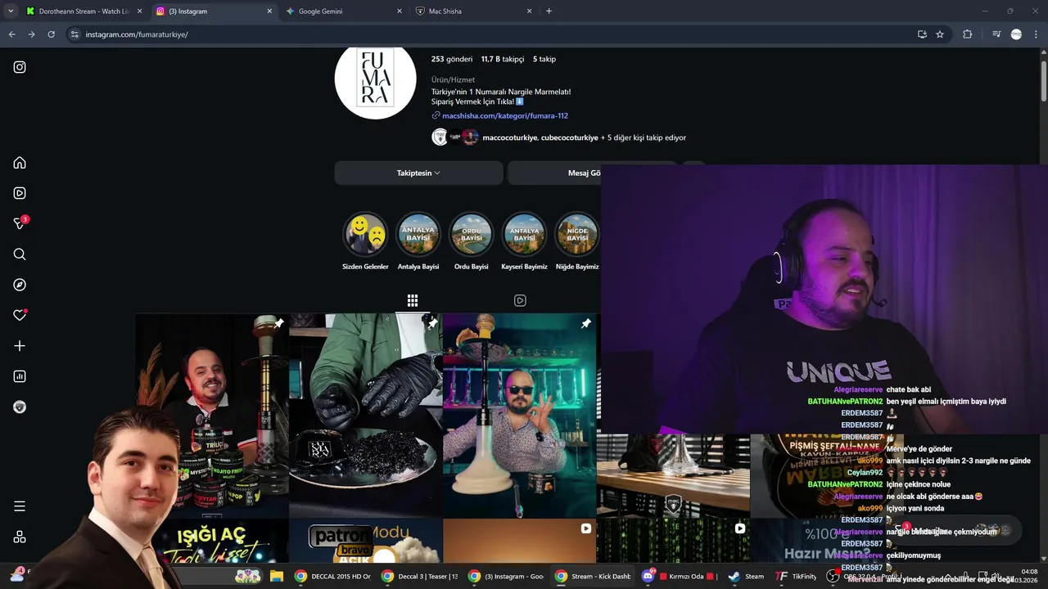The image size is (1048, 589).
Task: Open Chrome profile avatar
Action: [1016, 34]
